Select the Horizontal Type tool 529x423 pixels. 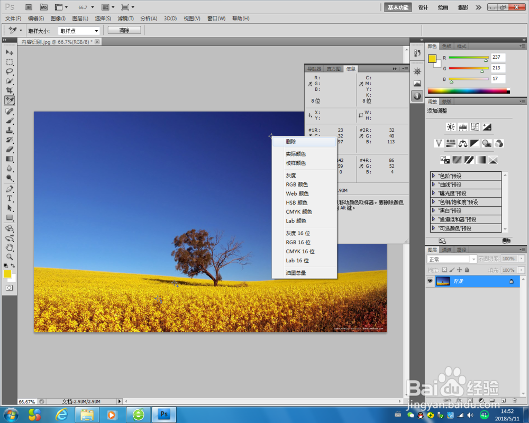tap(10, 198)
